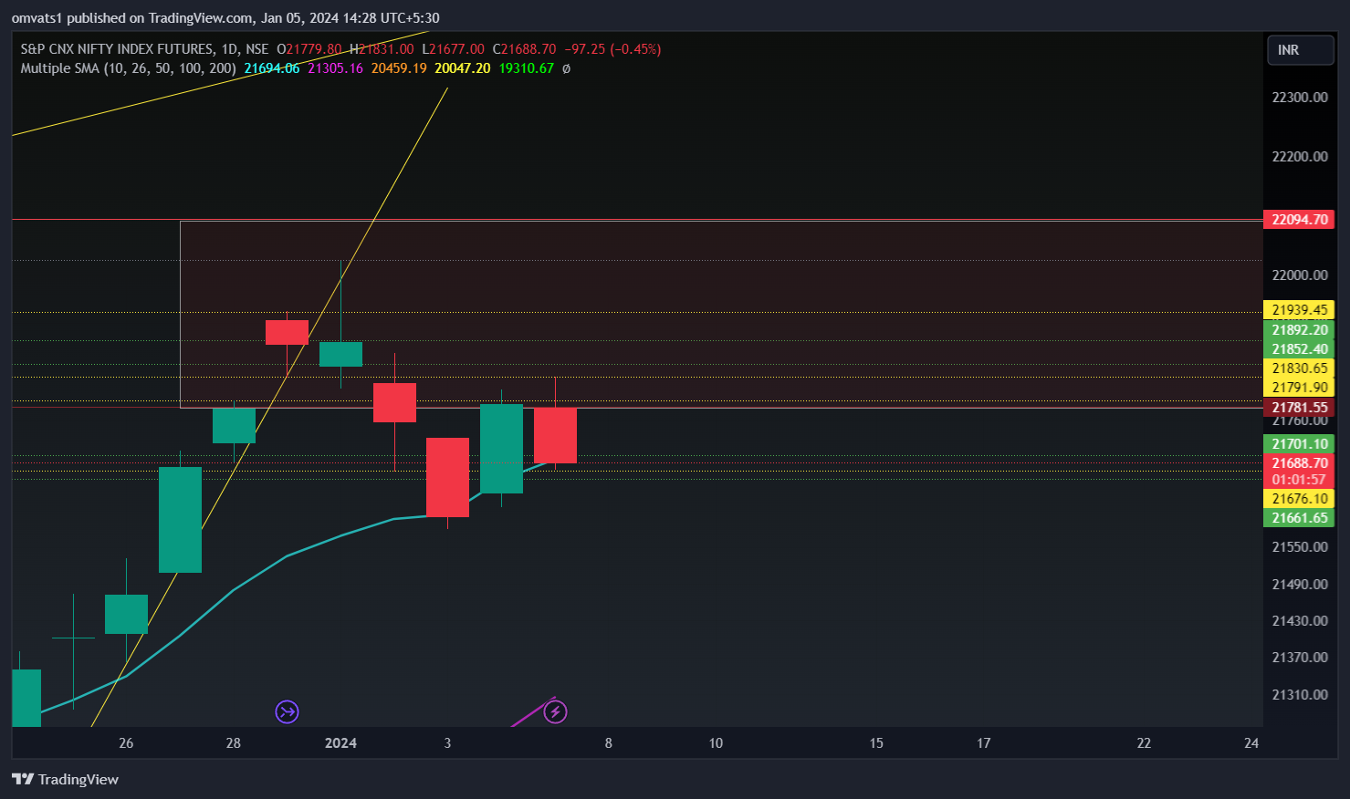
Task: Click the 2024 date label on time axis
Action: click(340, 743)
